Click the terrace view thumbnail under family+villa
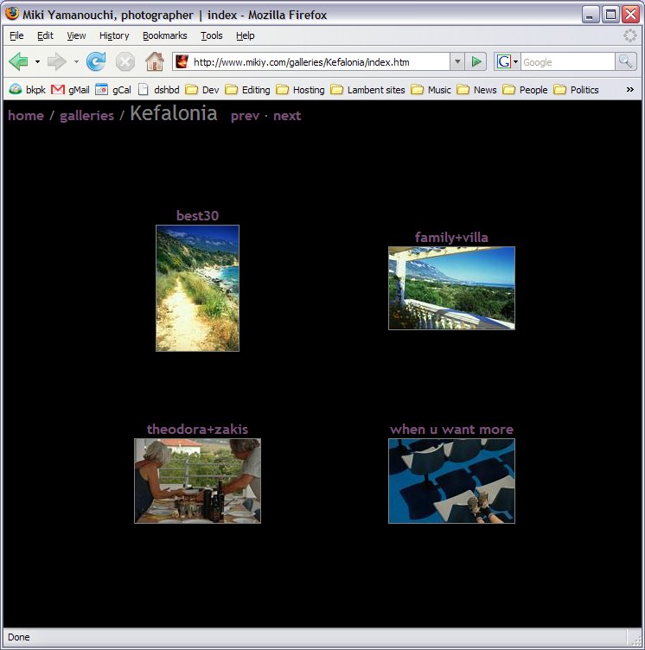The image size is (645, 650). pyautogui.click(x=451, y=288)
